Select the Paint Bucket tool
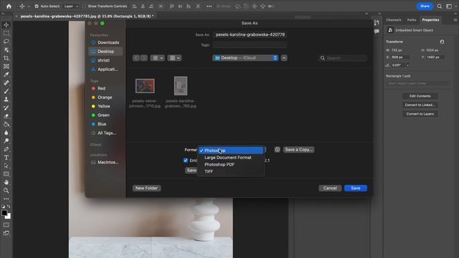This screenshot has width=459, height=258. tap(6, 124)
